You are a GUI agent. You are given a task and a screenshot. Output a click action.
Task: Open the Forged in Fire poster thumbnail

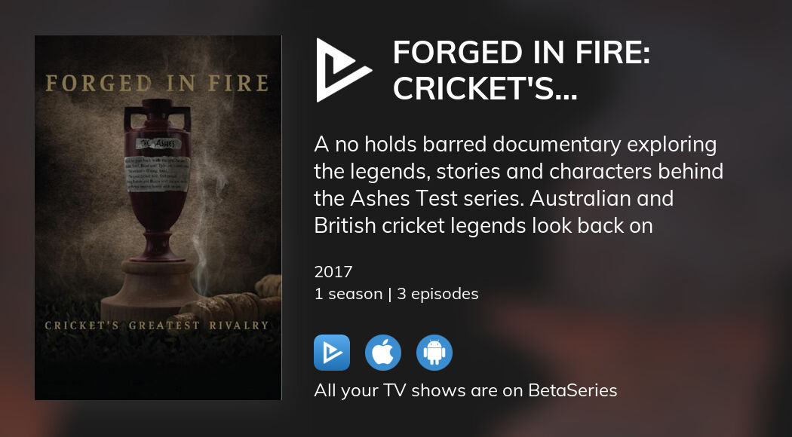pyautogui.click(x=158, y=218)
